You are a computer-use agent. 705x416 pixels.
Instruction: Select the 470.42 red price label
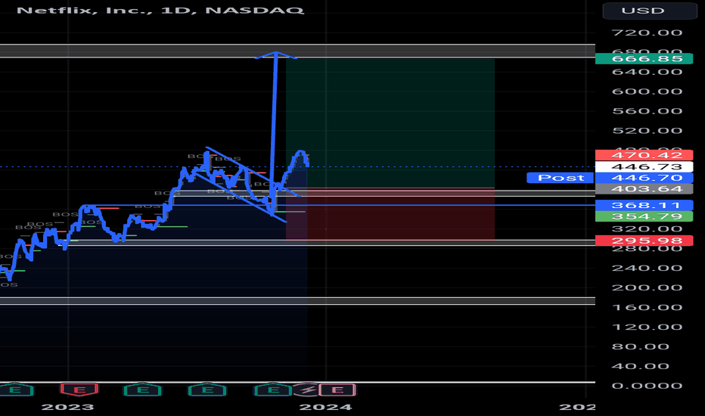click(644, 155)
